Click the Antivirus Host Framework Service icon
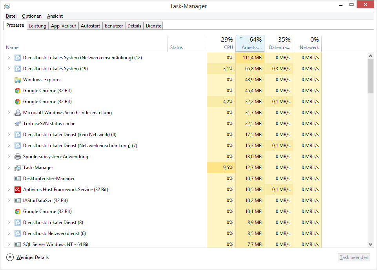Viewport: 377px width, 270px height. click(18, 190)
